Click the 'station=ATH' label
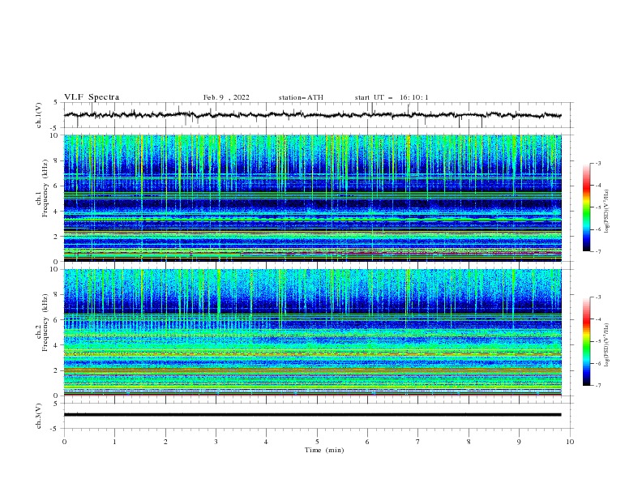 pos(301,97)
